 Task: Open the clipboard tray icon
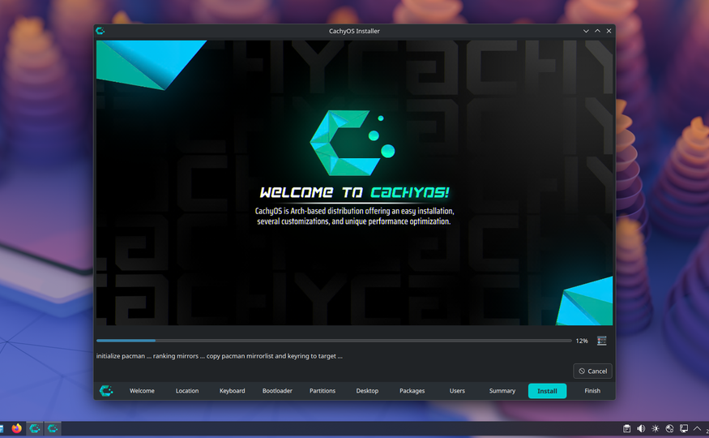[x=626, y=428]
